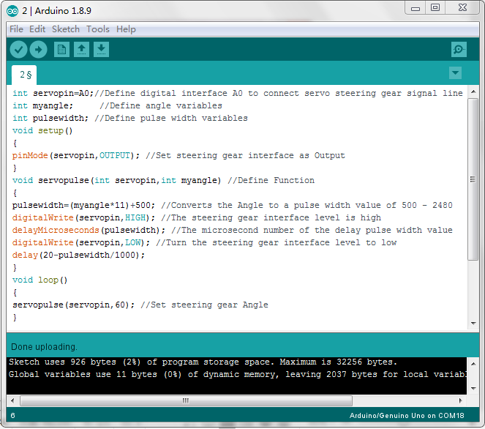Click the Open sketch up-arrow icon
Viewport: 485px width, 429px height.
(x=82, y=49)
